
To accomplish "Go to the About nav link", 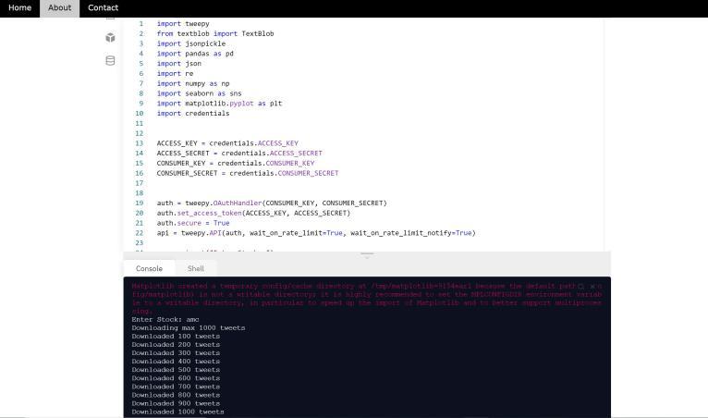I will pyautogui.click(x=59, y=7).
